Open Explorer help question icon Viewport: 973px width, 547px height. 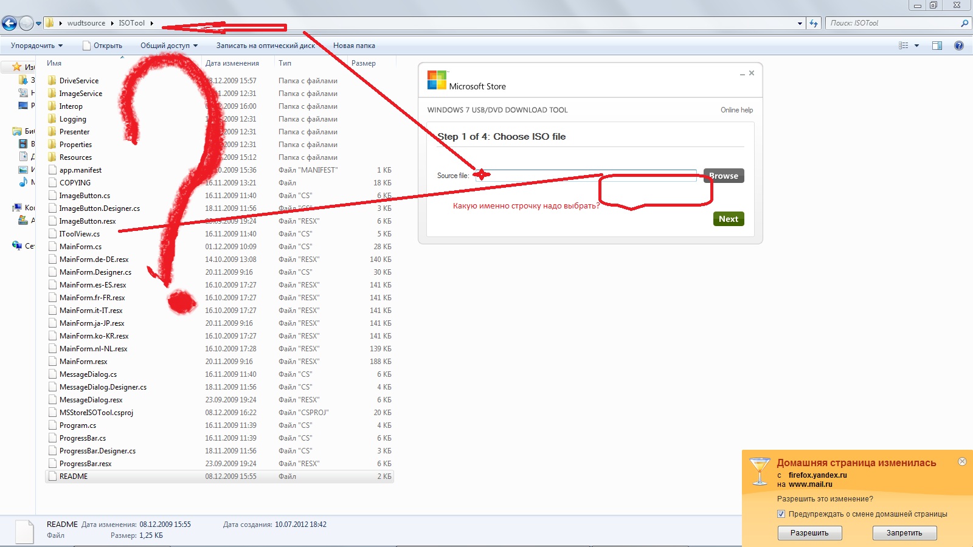959,46
